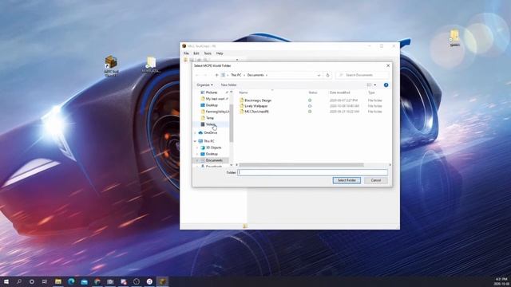The width and height of the screenshot is (511, 287).
Task: Expand the OneDrive tree node
Action: [x=195, y=133]
